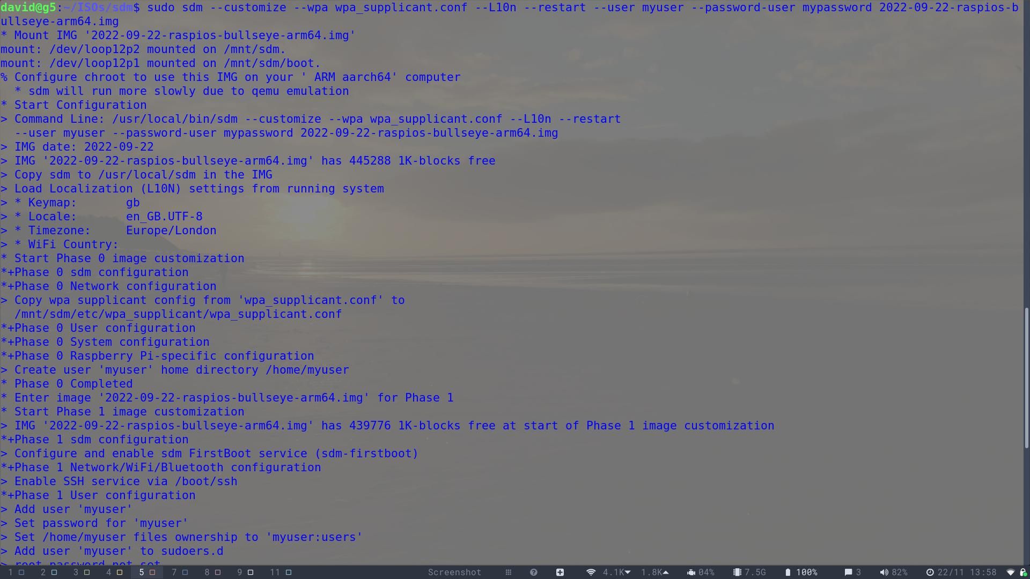Click the network upload speed 1.8K indicator
Image resolution: width=1030 pixels, height=579 pixels.
(x=655, y=573)
